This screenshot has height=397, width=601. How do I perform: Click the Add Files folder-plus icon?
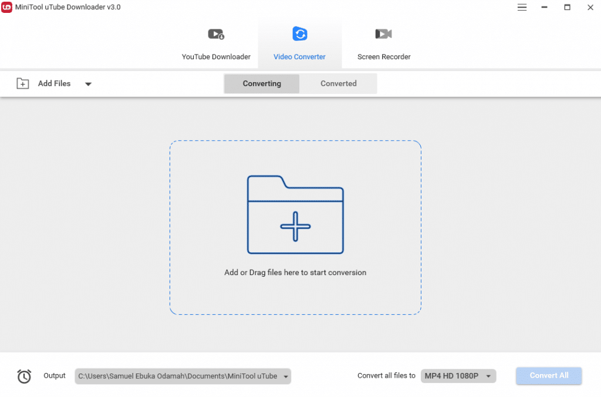coord(23,83)
